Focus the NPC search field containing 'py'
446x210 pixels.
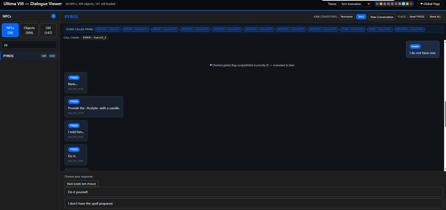point(29,44)
